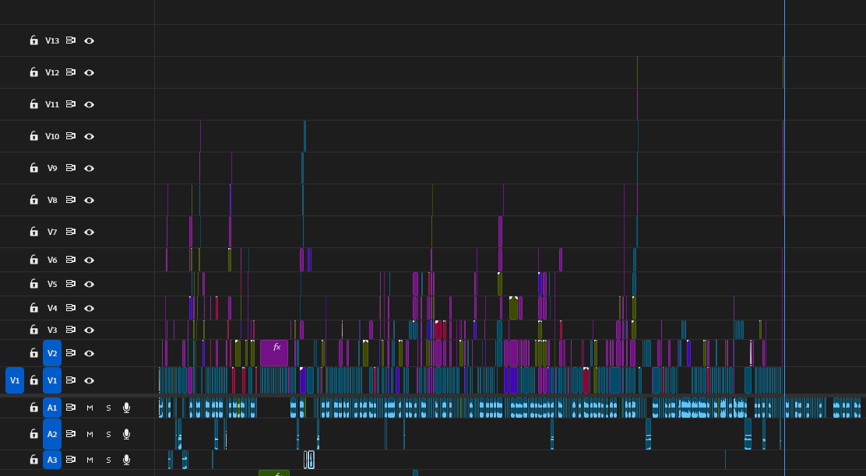This screenshot has height=476, width=866.
Task: Toggle sync lock on audio track A2
Action: click(71, 434)
